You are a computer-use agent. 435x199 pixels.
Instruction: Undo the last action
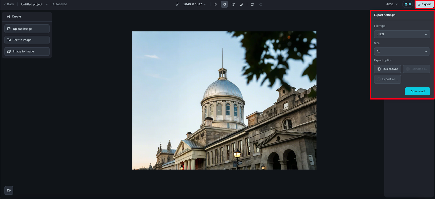[x=252, y=4]
